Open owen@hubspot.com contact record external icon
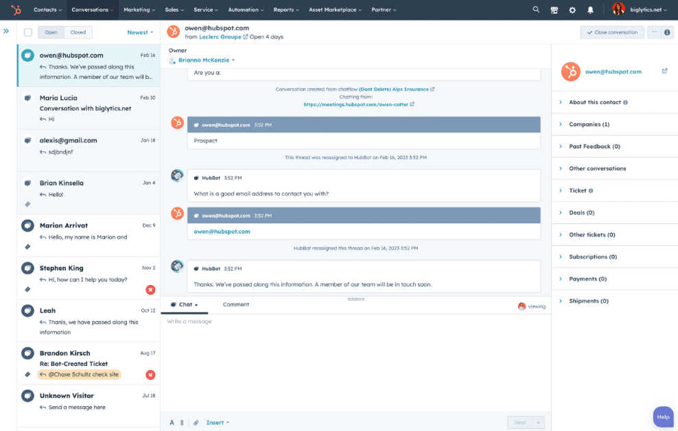The height and width of the screenshot is (431, 678). point(664,71)
